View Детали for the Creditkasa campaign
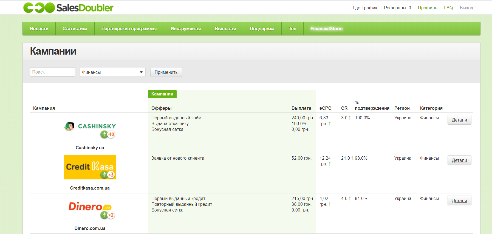 point(459,160)
